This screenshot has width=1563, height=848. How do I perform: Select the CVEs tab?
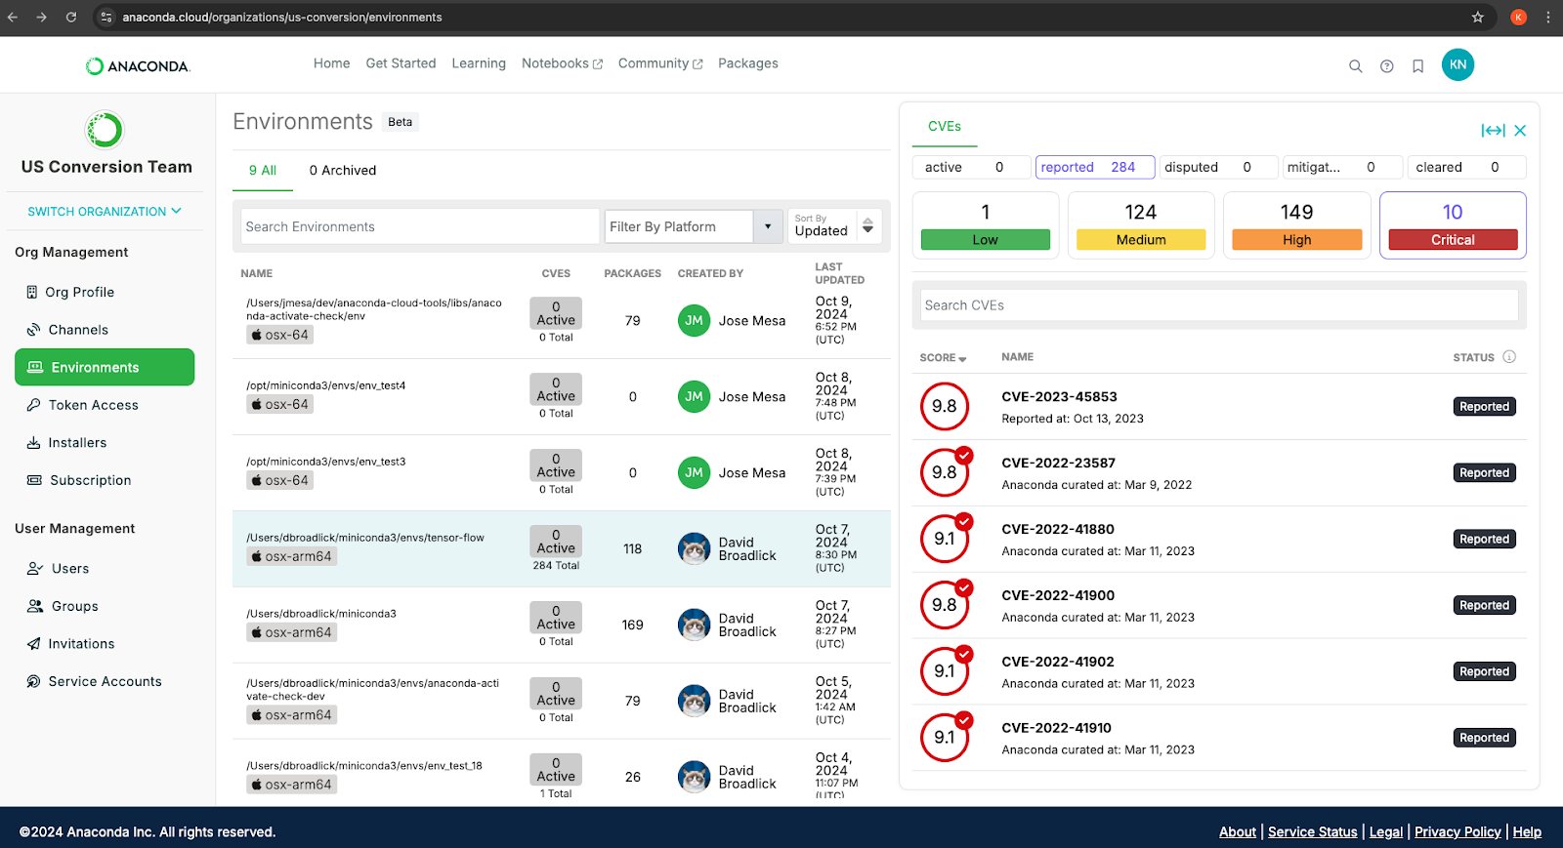(x=944, y=126)
